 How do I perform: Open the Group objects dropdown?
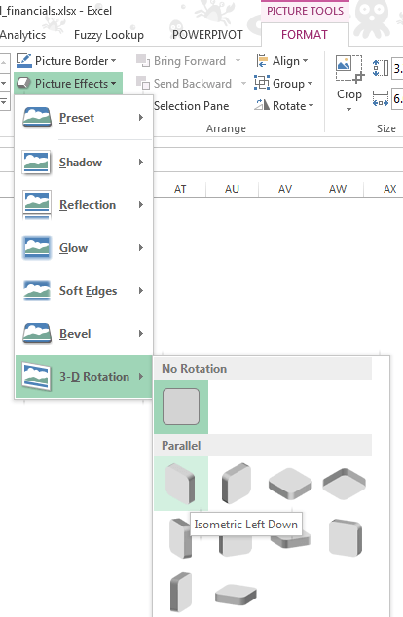283,83
